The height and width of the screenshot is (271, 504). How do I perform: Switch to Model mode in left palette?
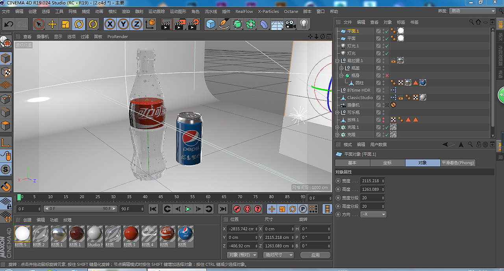(6, 59)
